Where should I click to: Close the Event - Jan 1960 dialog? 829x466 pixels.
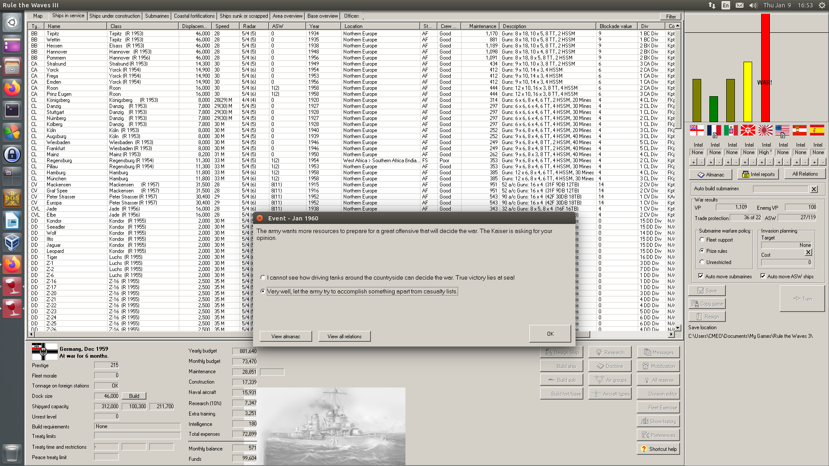[260, 218]
